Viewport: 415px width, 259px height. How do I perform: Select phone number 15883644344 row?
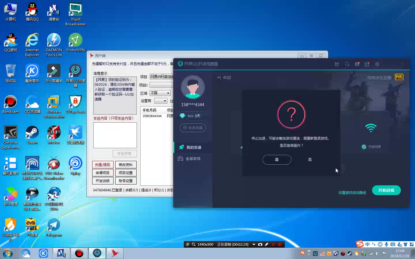pos(157,116)
